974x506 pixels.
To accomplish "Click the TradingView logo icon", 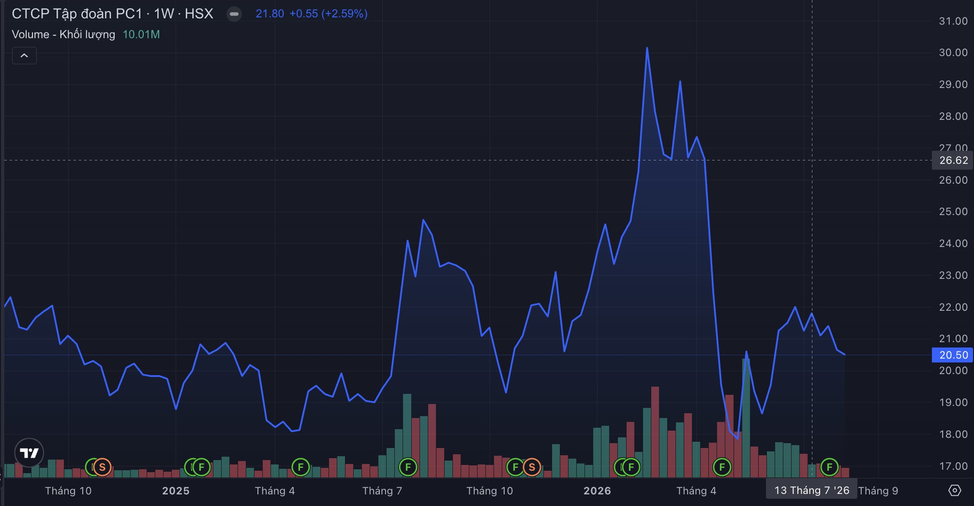I will (x=29, y=453).
